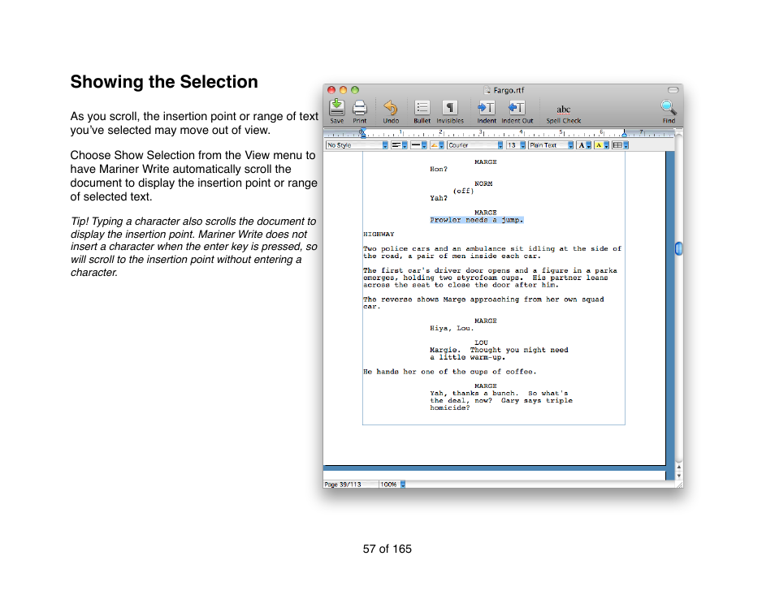Click the 'Showing the Selection' heading
This screenshot has height=599, width=775.
164,82
